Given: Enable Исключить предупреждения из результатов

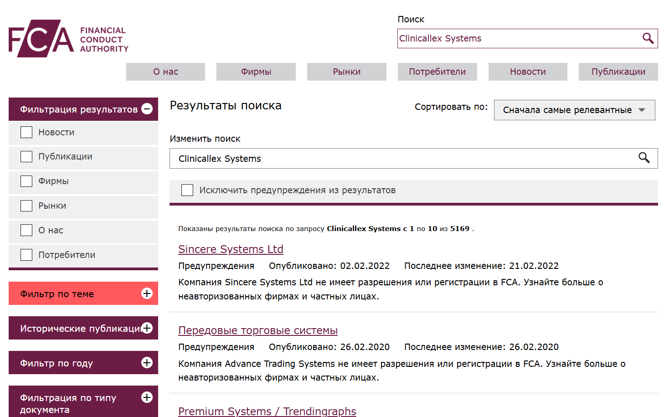Looking at the screenshot, I should [x=187, y=190].
